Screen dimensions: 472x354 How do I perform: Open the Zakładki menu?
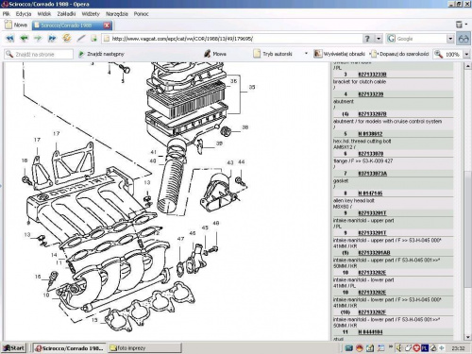pyautogui.click(x=66, y=14)
